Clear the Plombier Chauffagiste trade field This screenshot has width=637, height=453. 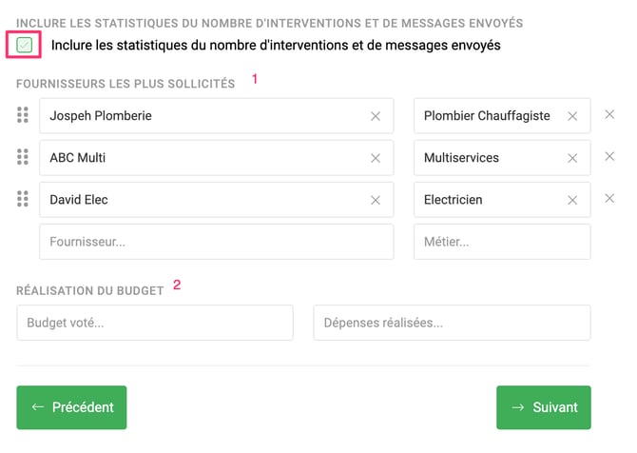pos(572,116)
